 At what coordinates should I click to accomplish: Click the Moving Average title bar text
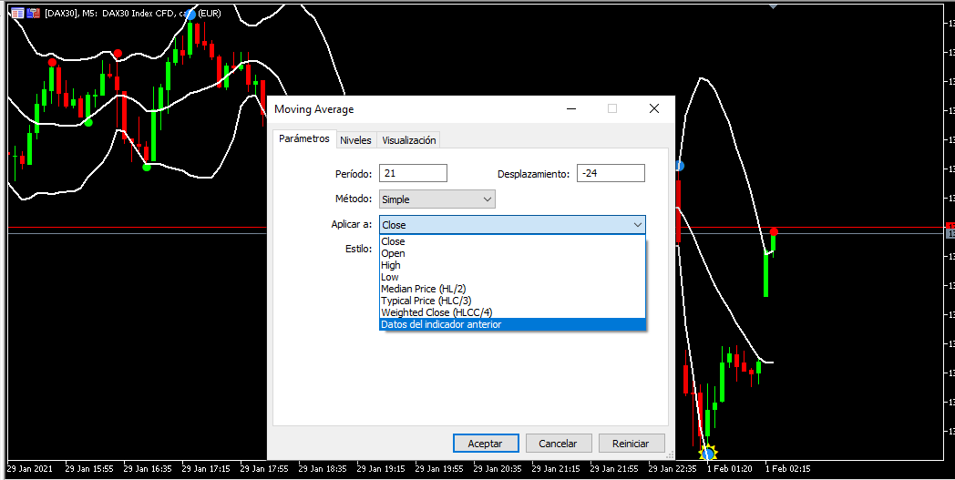click(313, 109)
